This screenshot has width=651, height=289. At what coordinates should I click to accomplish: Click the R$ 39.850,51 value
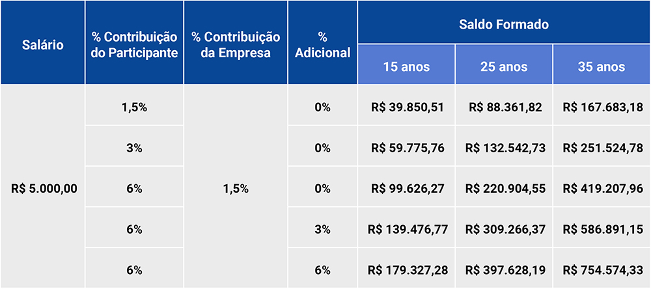[x=406, y=107]
